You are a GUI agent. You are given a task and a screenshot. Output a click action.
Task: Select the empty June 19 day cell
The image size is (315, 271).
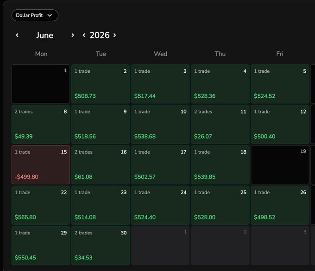tap(280, 165)
